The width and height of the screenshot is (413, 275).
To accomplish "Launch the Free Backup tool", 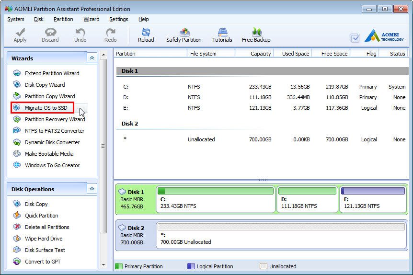I will (x=256, y=35).
